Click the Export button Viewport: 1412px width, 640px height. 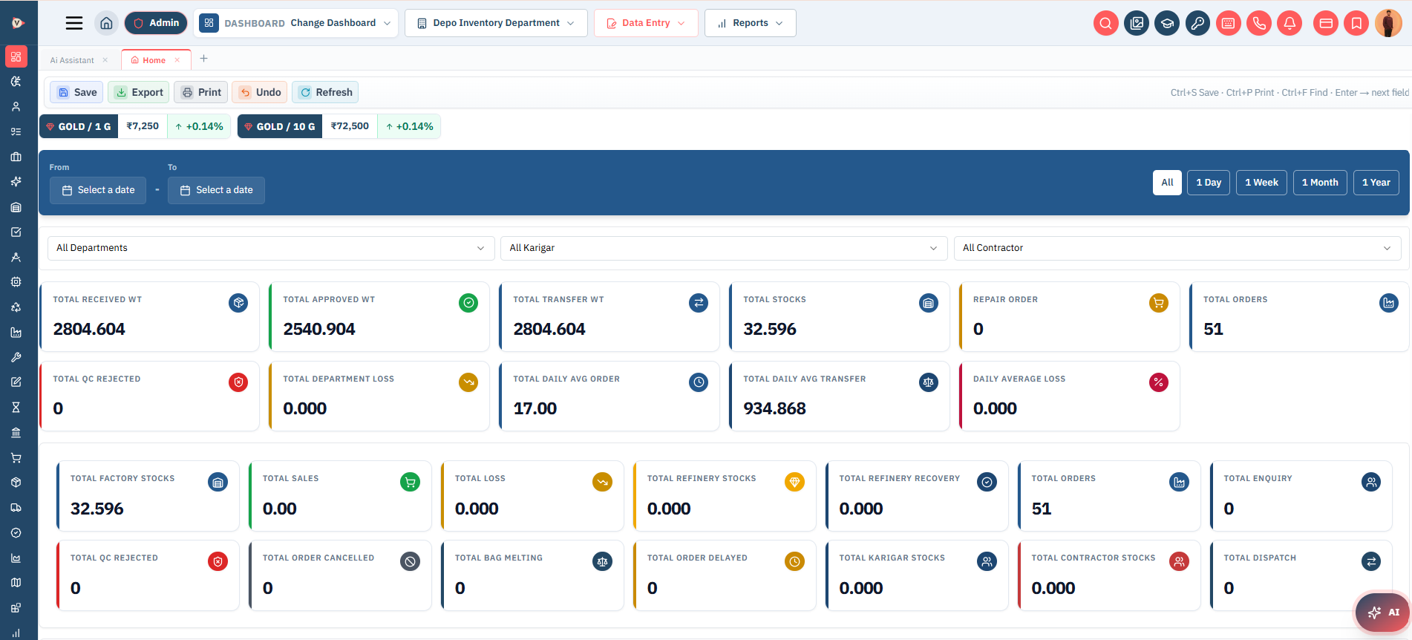click(x=139, y=92)
